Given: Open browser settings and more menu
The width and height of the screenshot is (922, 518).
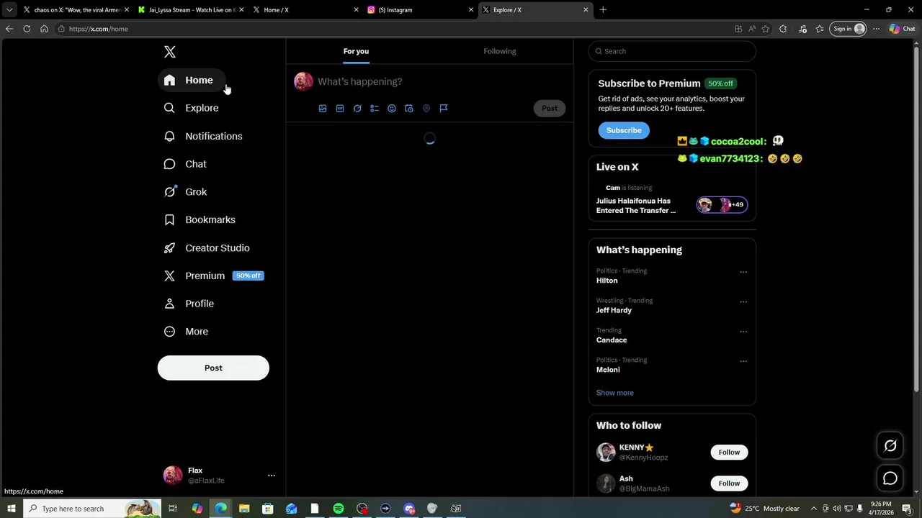Looking at the screenshot, I should (x=876, y=29).
